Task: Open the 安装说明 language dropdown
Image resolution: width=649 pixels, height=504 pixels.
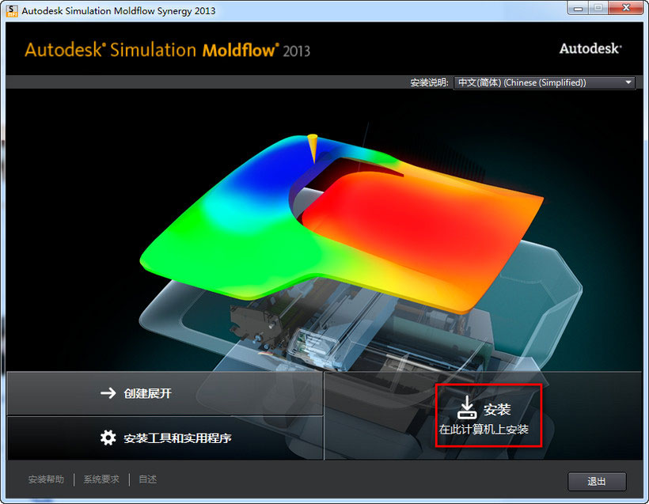Action: (x=545, y=82)
